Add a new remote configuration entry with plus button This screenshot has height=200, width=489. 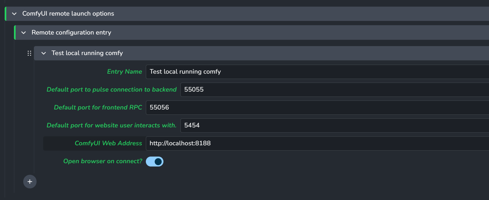30,182
